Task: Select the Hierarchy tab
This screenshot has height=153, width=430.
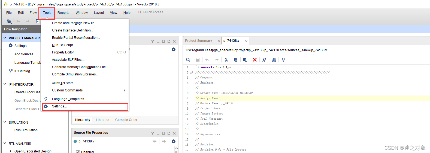Action: (x=83, y=120)
